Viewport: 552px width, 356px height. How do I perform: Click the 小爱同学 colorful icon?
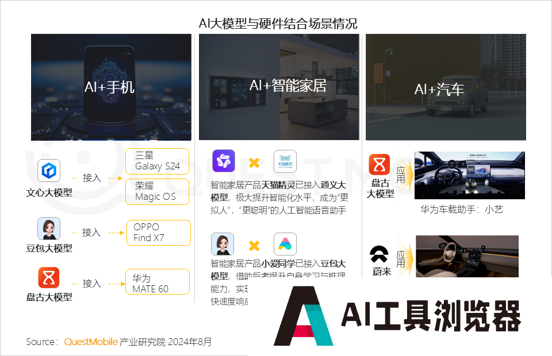tap(285, 244)
